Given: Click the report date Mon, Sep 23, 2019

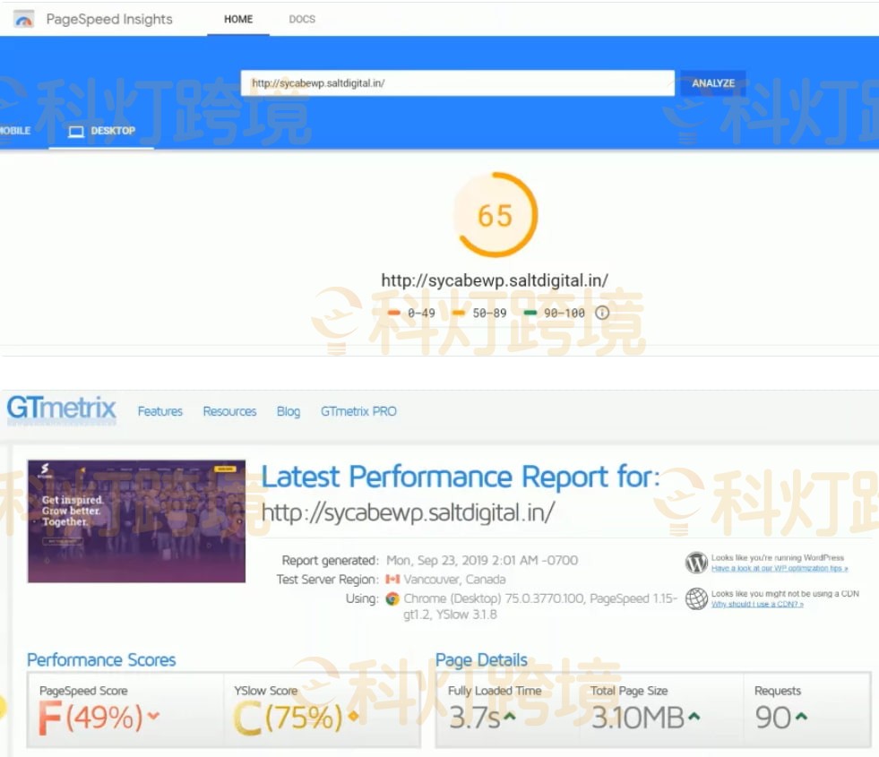Looking at the screenshot, I should 482,560.
